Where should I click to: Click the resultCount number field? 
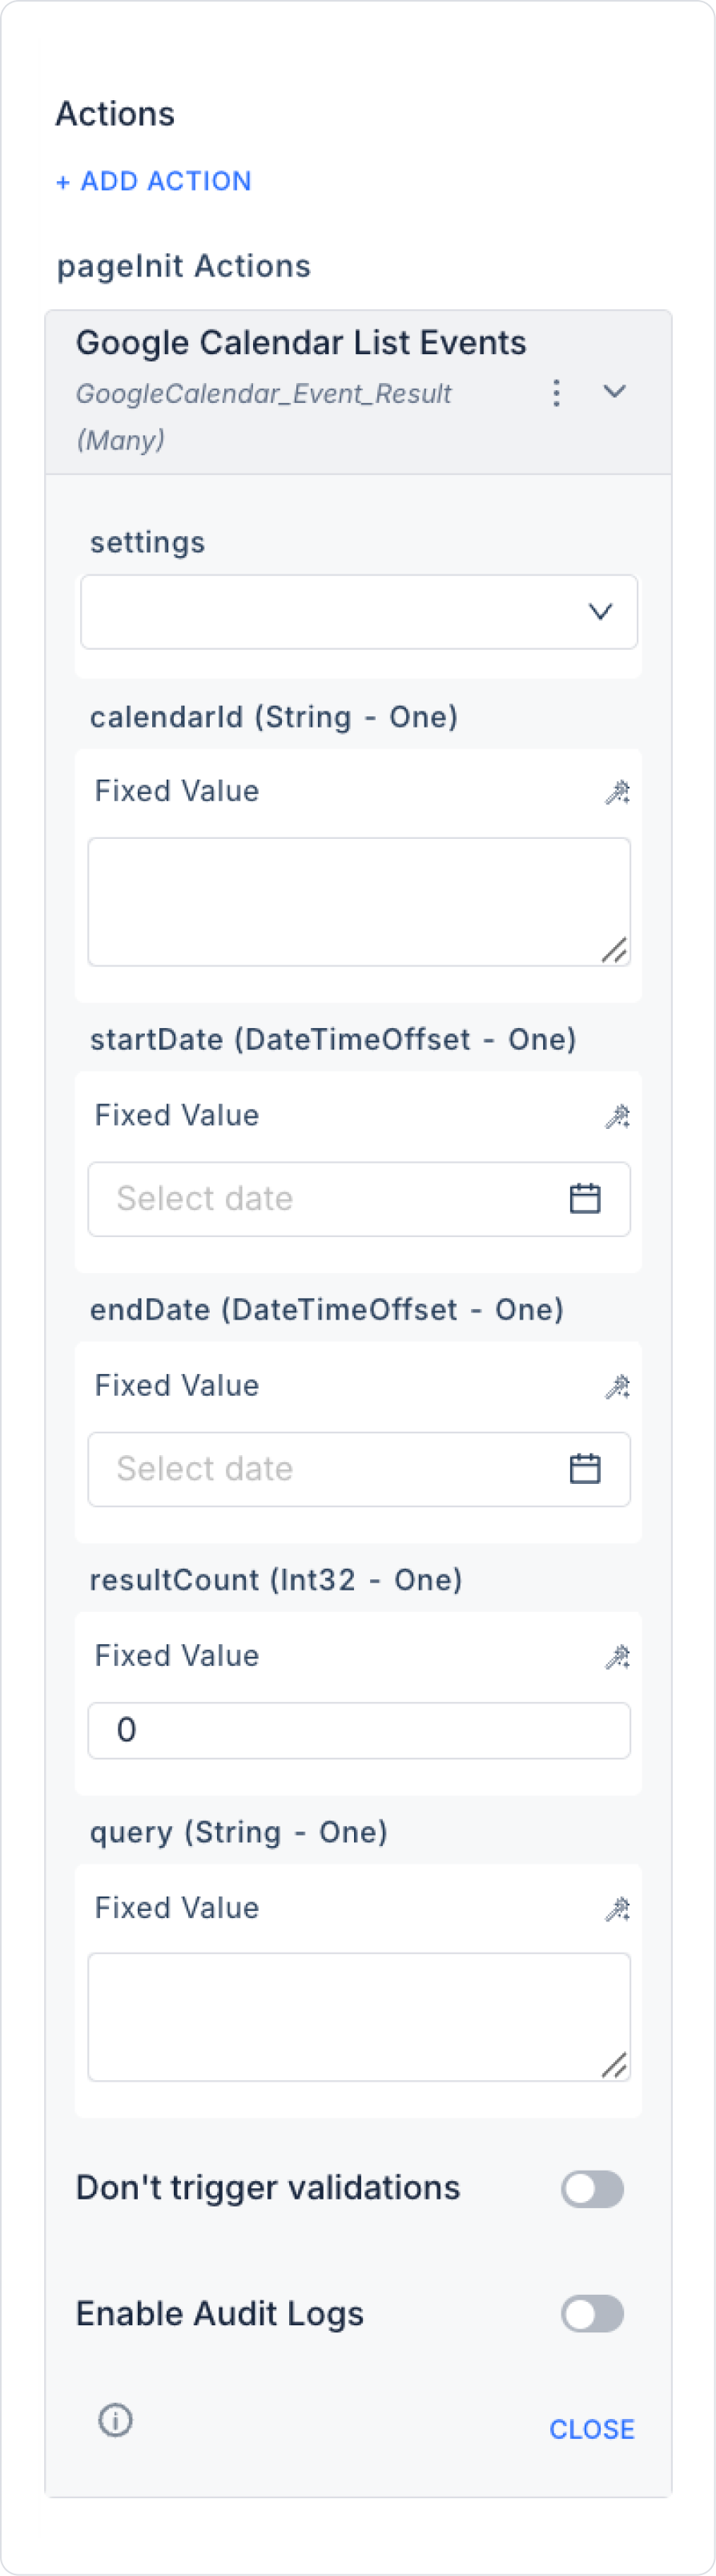358,1730
